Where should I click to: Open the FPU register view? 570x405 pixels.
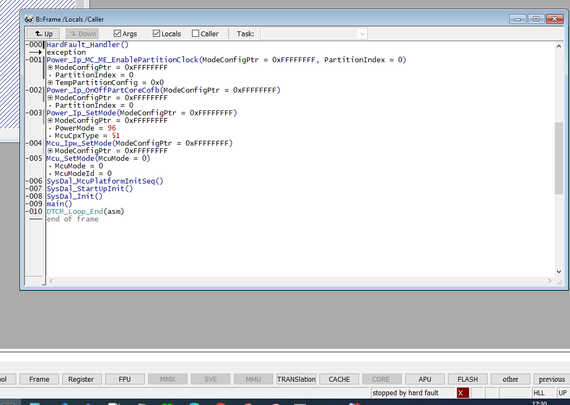coord(125,379)
